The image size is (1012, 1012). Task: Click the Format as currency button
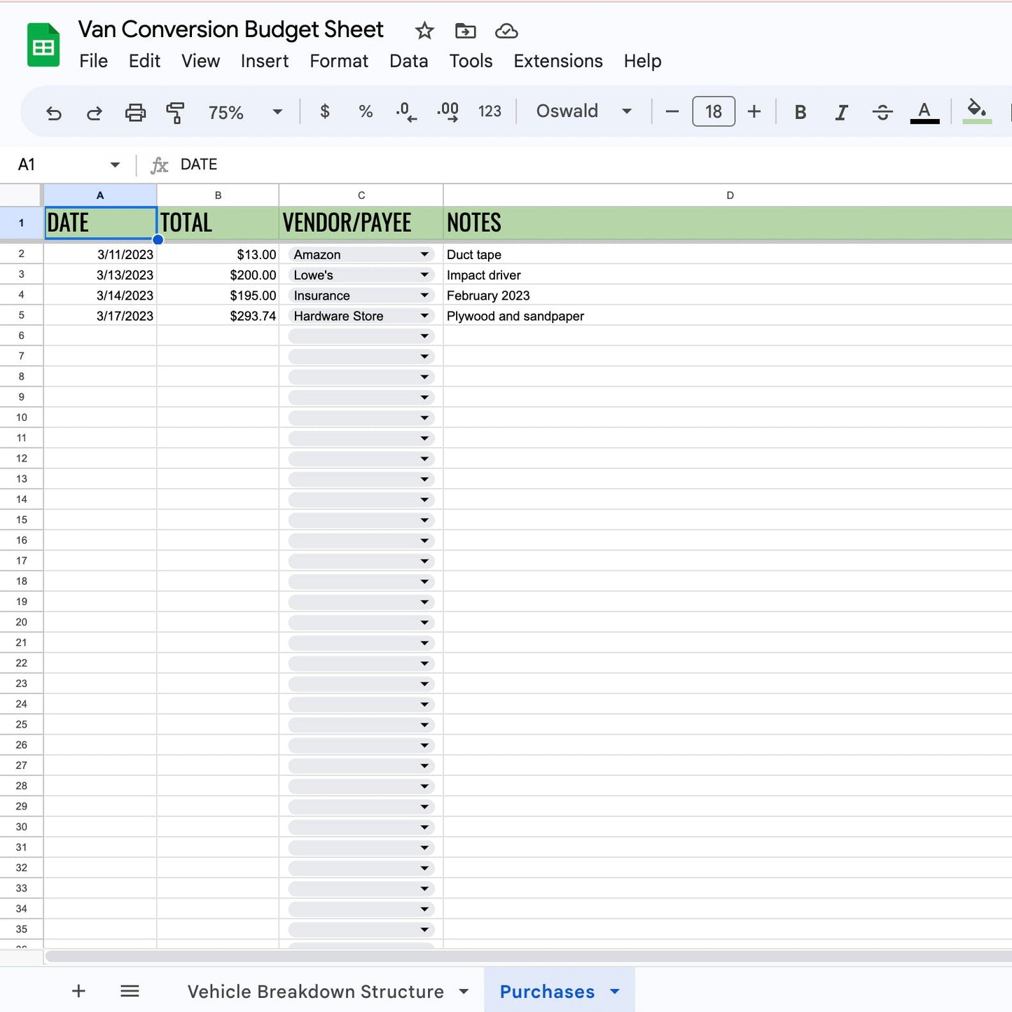click(324, 111)
